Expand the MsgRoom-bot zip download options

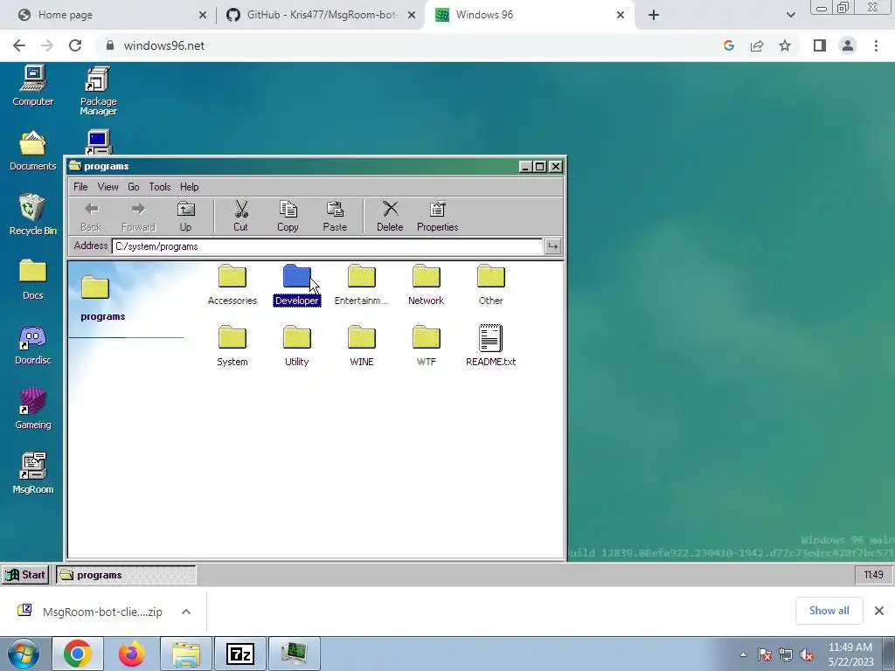[x=186, y=612]
